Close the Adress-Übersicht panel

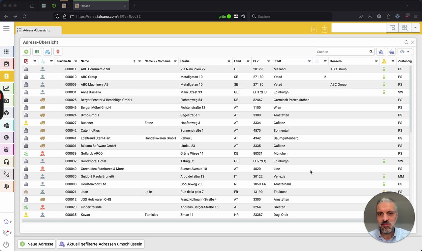coord(412,42)
